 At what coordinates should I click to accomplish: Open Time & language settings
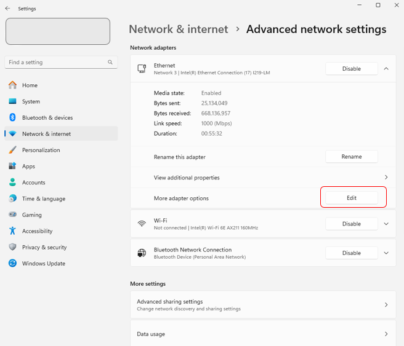tap(43, 199)
